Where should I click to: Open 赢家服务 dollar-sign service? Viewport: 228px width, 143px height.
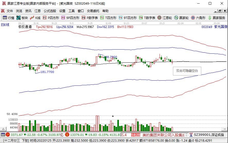[x=217, y=18]
